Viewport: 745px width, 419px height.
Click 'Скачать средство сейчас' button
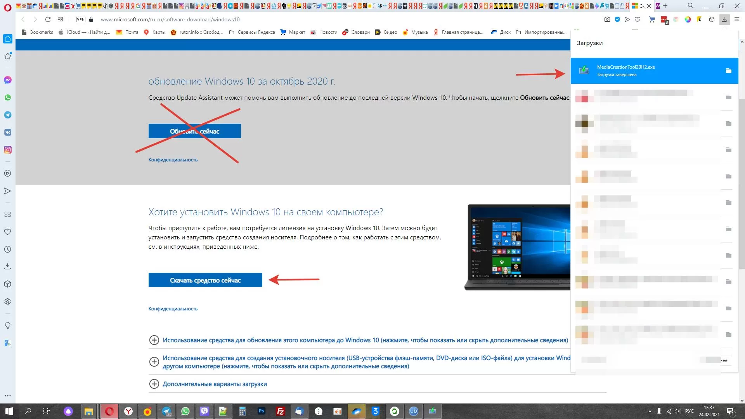(x=205, y=280)
